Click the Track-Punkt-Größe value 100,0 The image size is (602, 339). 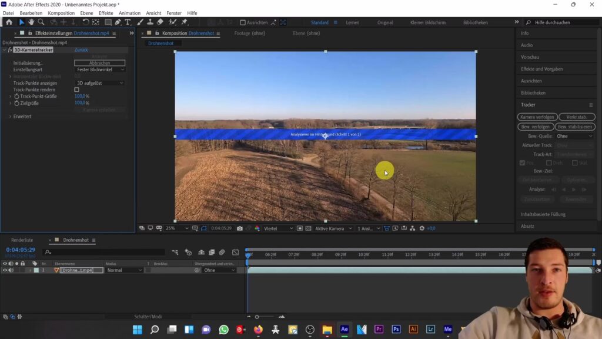[79, 96]
